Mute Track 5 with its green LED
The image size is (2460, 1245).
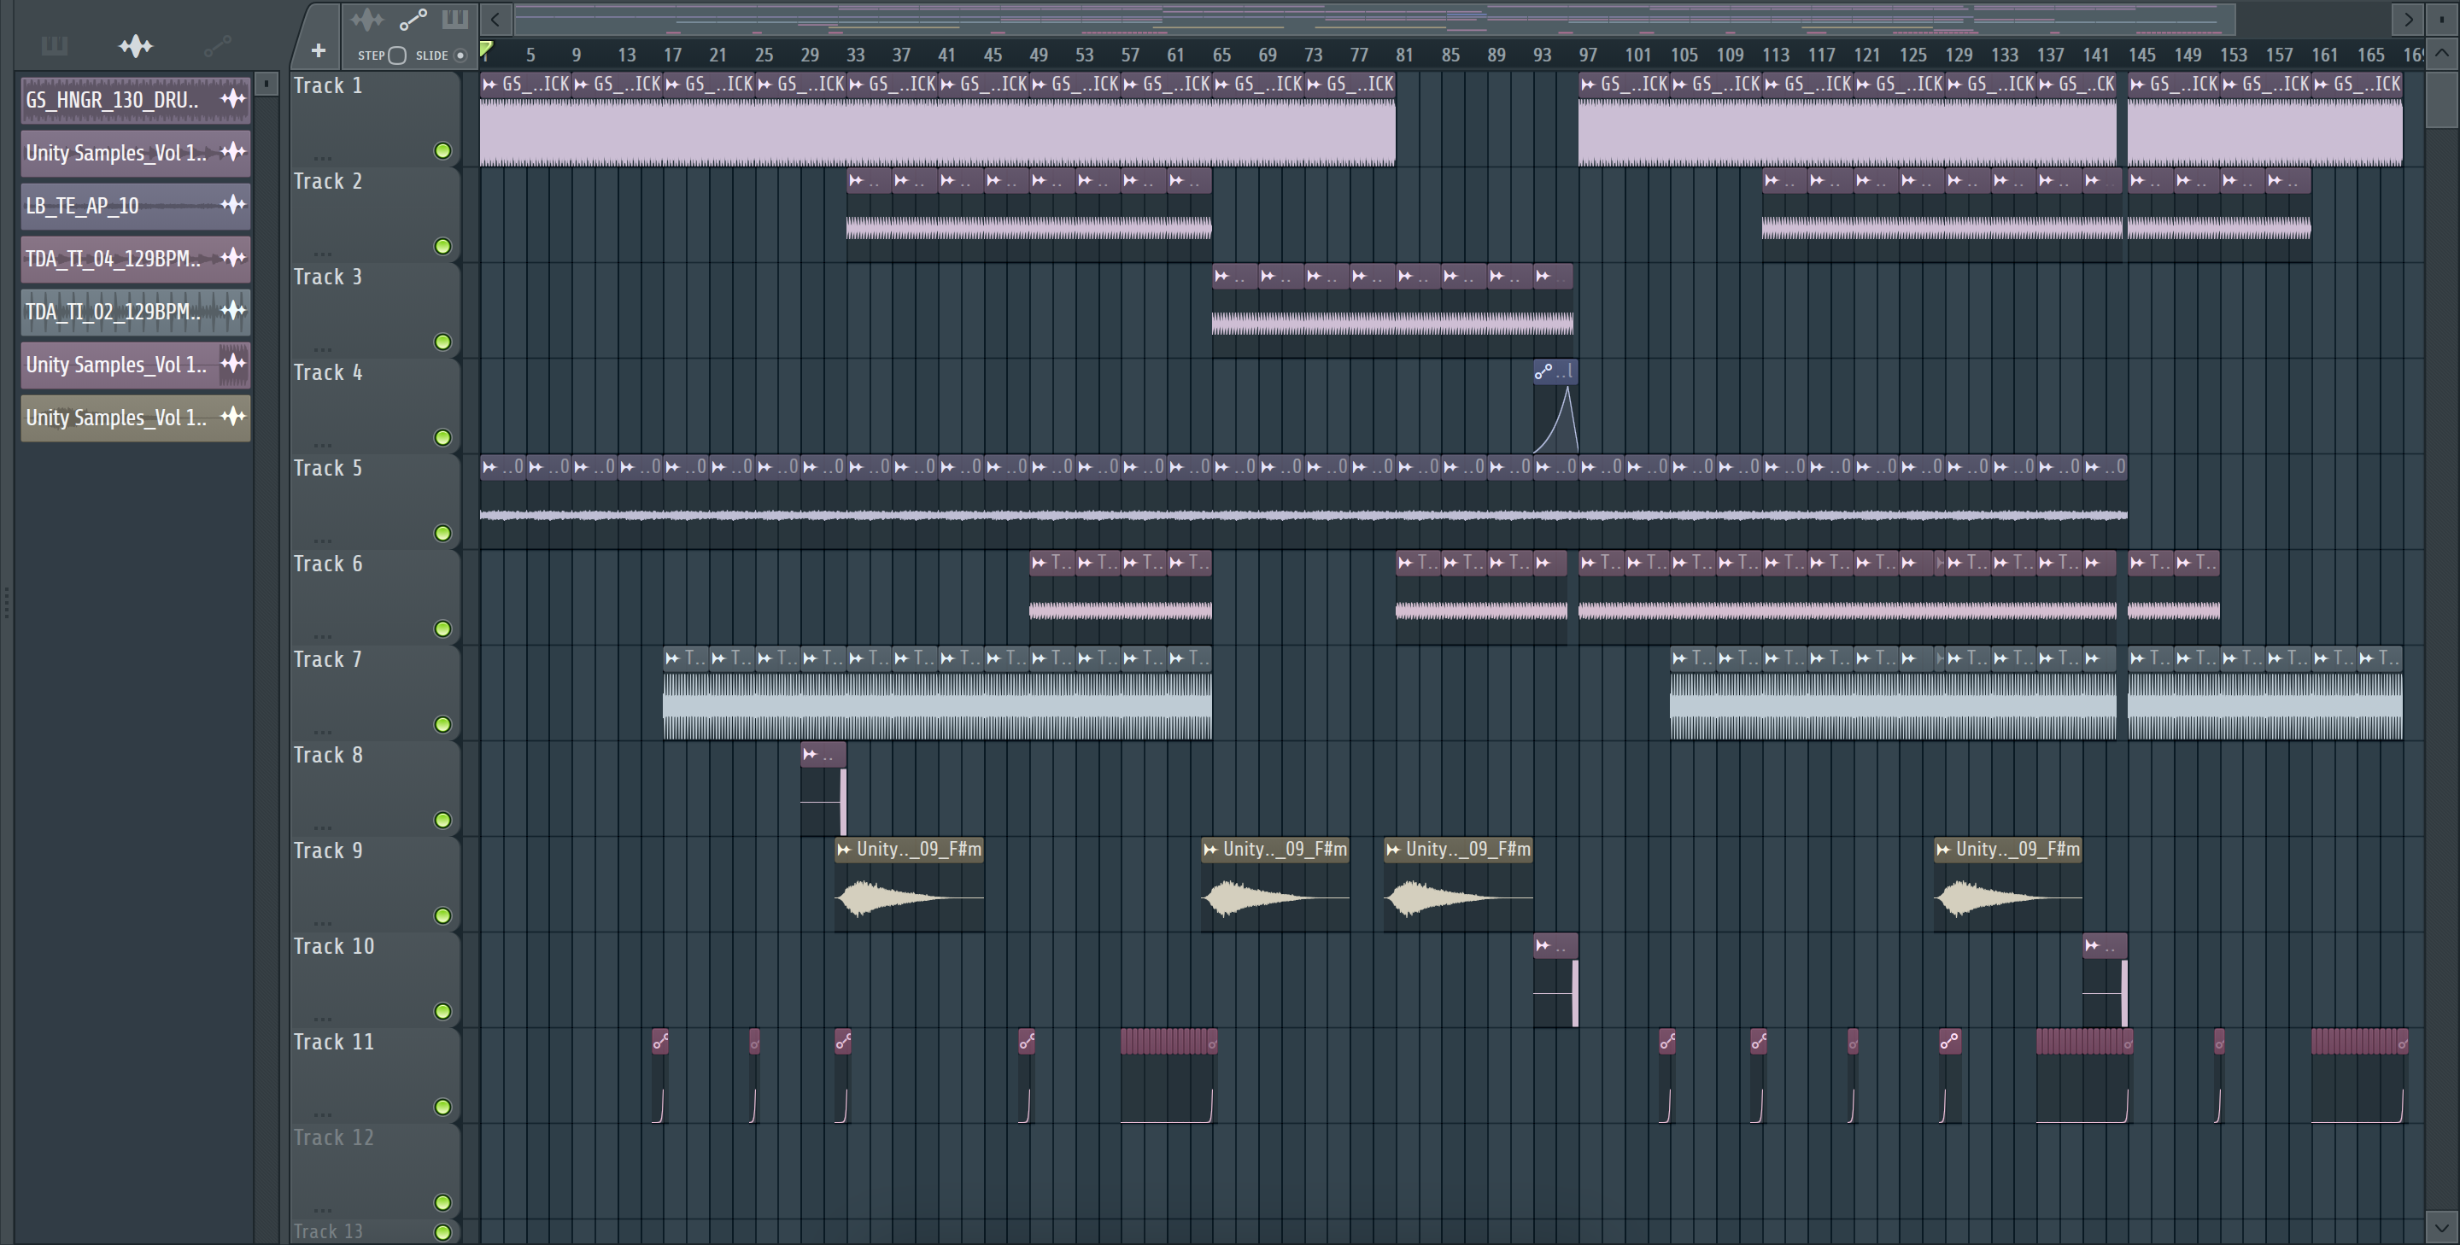tap(442, 533)
